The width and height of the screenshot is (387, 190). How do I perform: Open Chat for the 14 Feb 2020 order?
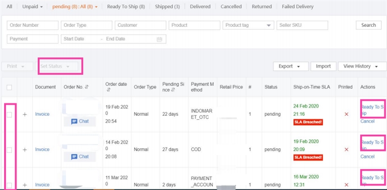(x=79, y=156)
